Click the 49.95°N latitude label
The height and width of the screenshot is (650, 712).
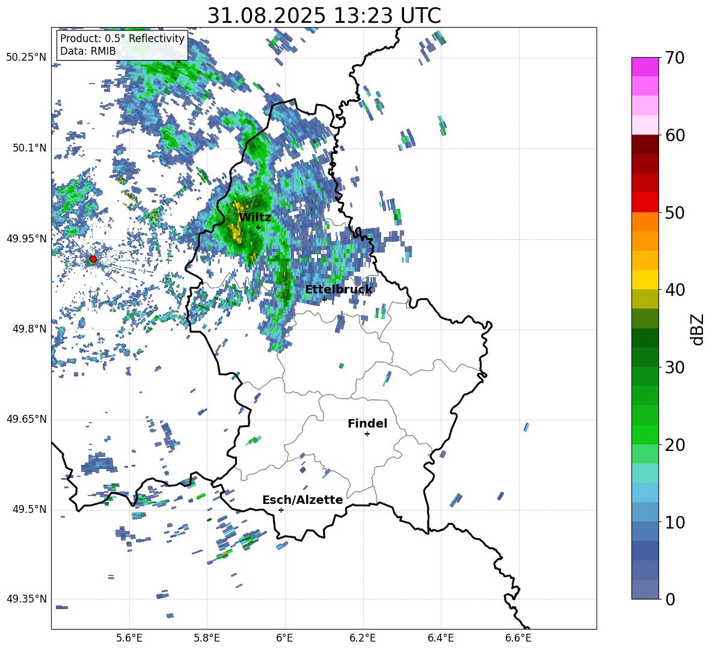click(26, 239)
